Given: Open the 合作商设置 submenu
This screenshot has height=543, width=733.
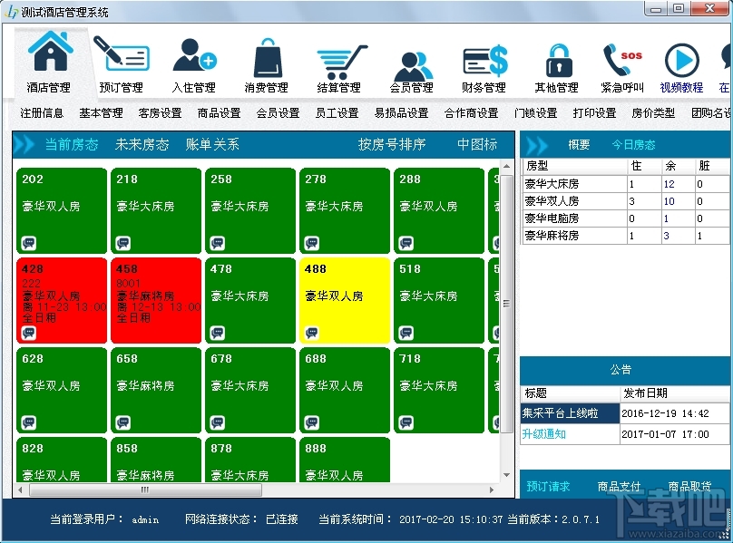Looking at the screenshot, I should pos(471,113).
